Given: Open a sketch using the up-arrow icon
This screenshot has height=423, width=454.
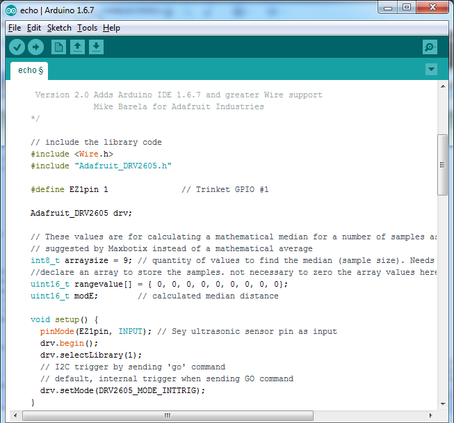Looking at the screenshot, I should click(78, 47).
